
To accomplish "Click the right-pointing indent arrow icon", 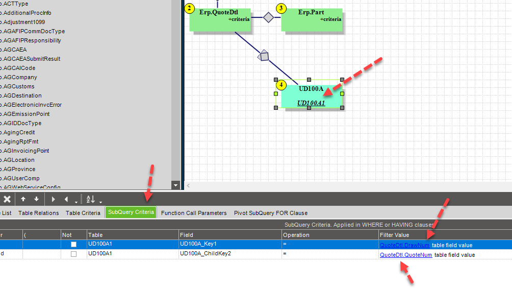I will tap(53, 199).
